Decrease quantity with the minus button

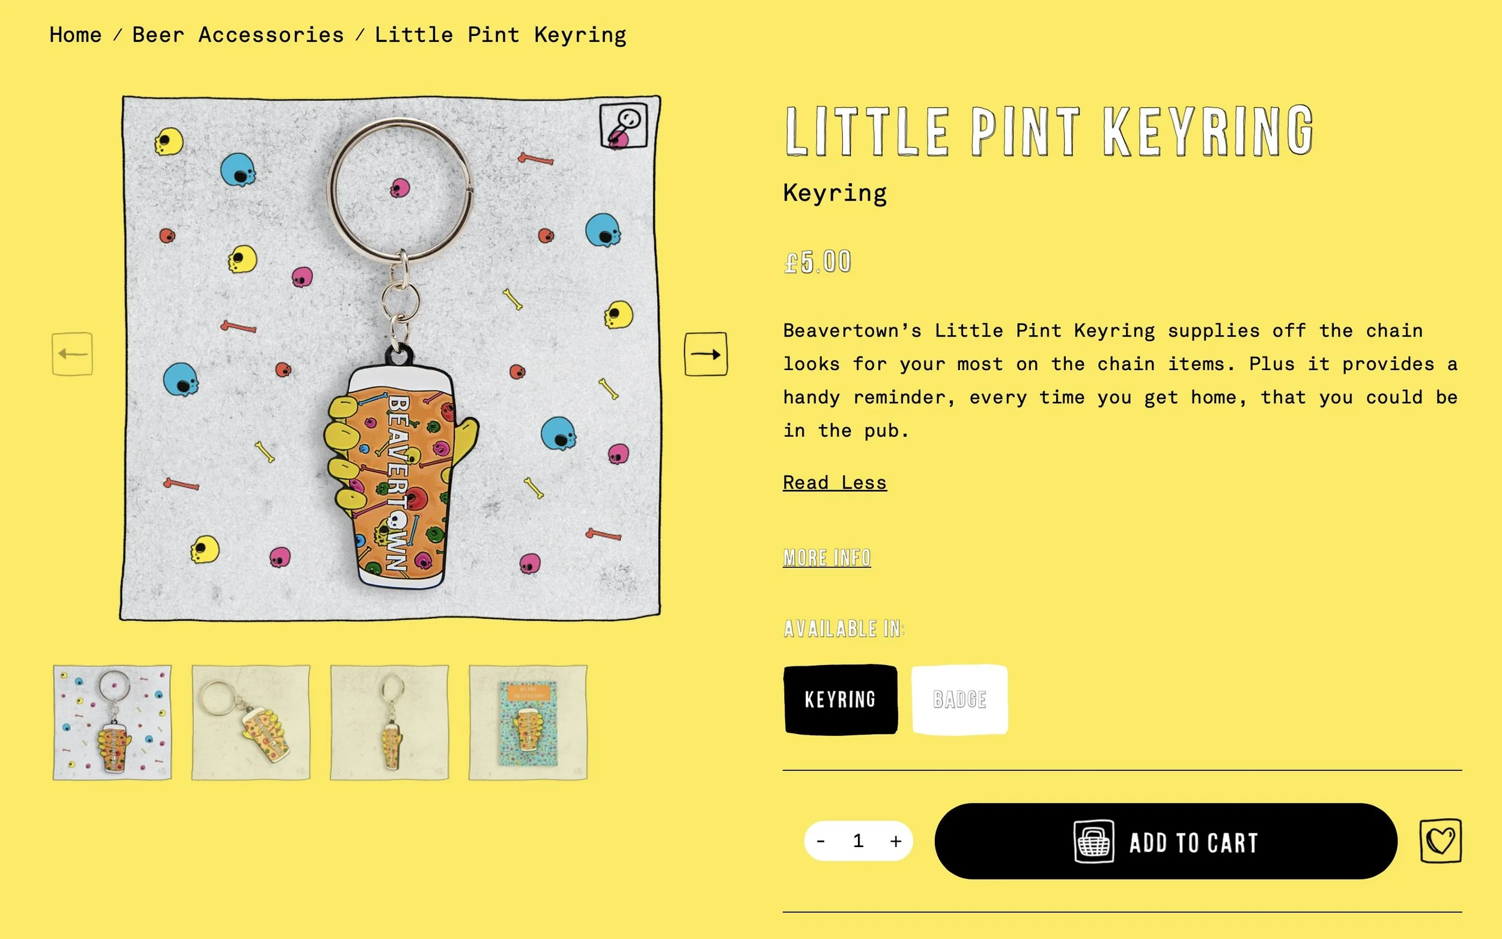point(820,841)
